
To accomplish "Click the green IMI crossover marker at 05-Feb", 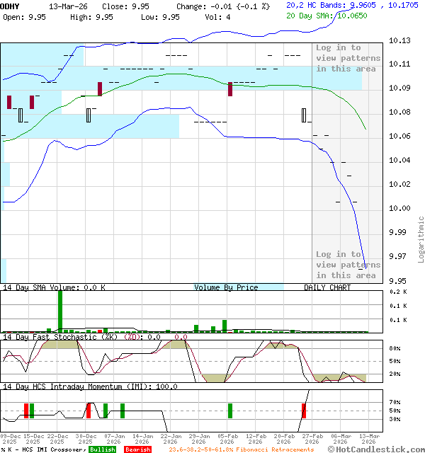I will tap(230, 411).
